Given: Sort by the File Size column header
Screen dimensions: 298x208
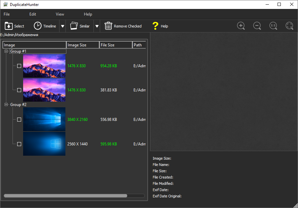Looking at the screenshot, I should coord(116,45).
